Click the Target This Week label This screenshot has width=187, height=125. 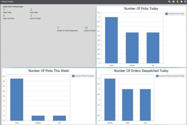pos(9,18)
